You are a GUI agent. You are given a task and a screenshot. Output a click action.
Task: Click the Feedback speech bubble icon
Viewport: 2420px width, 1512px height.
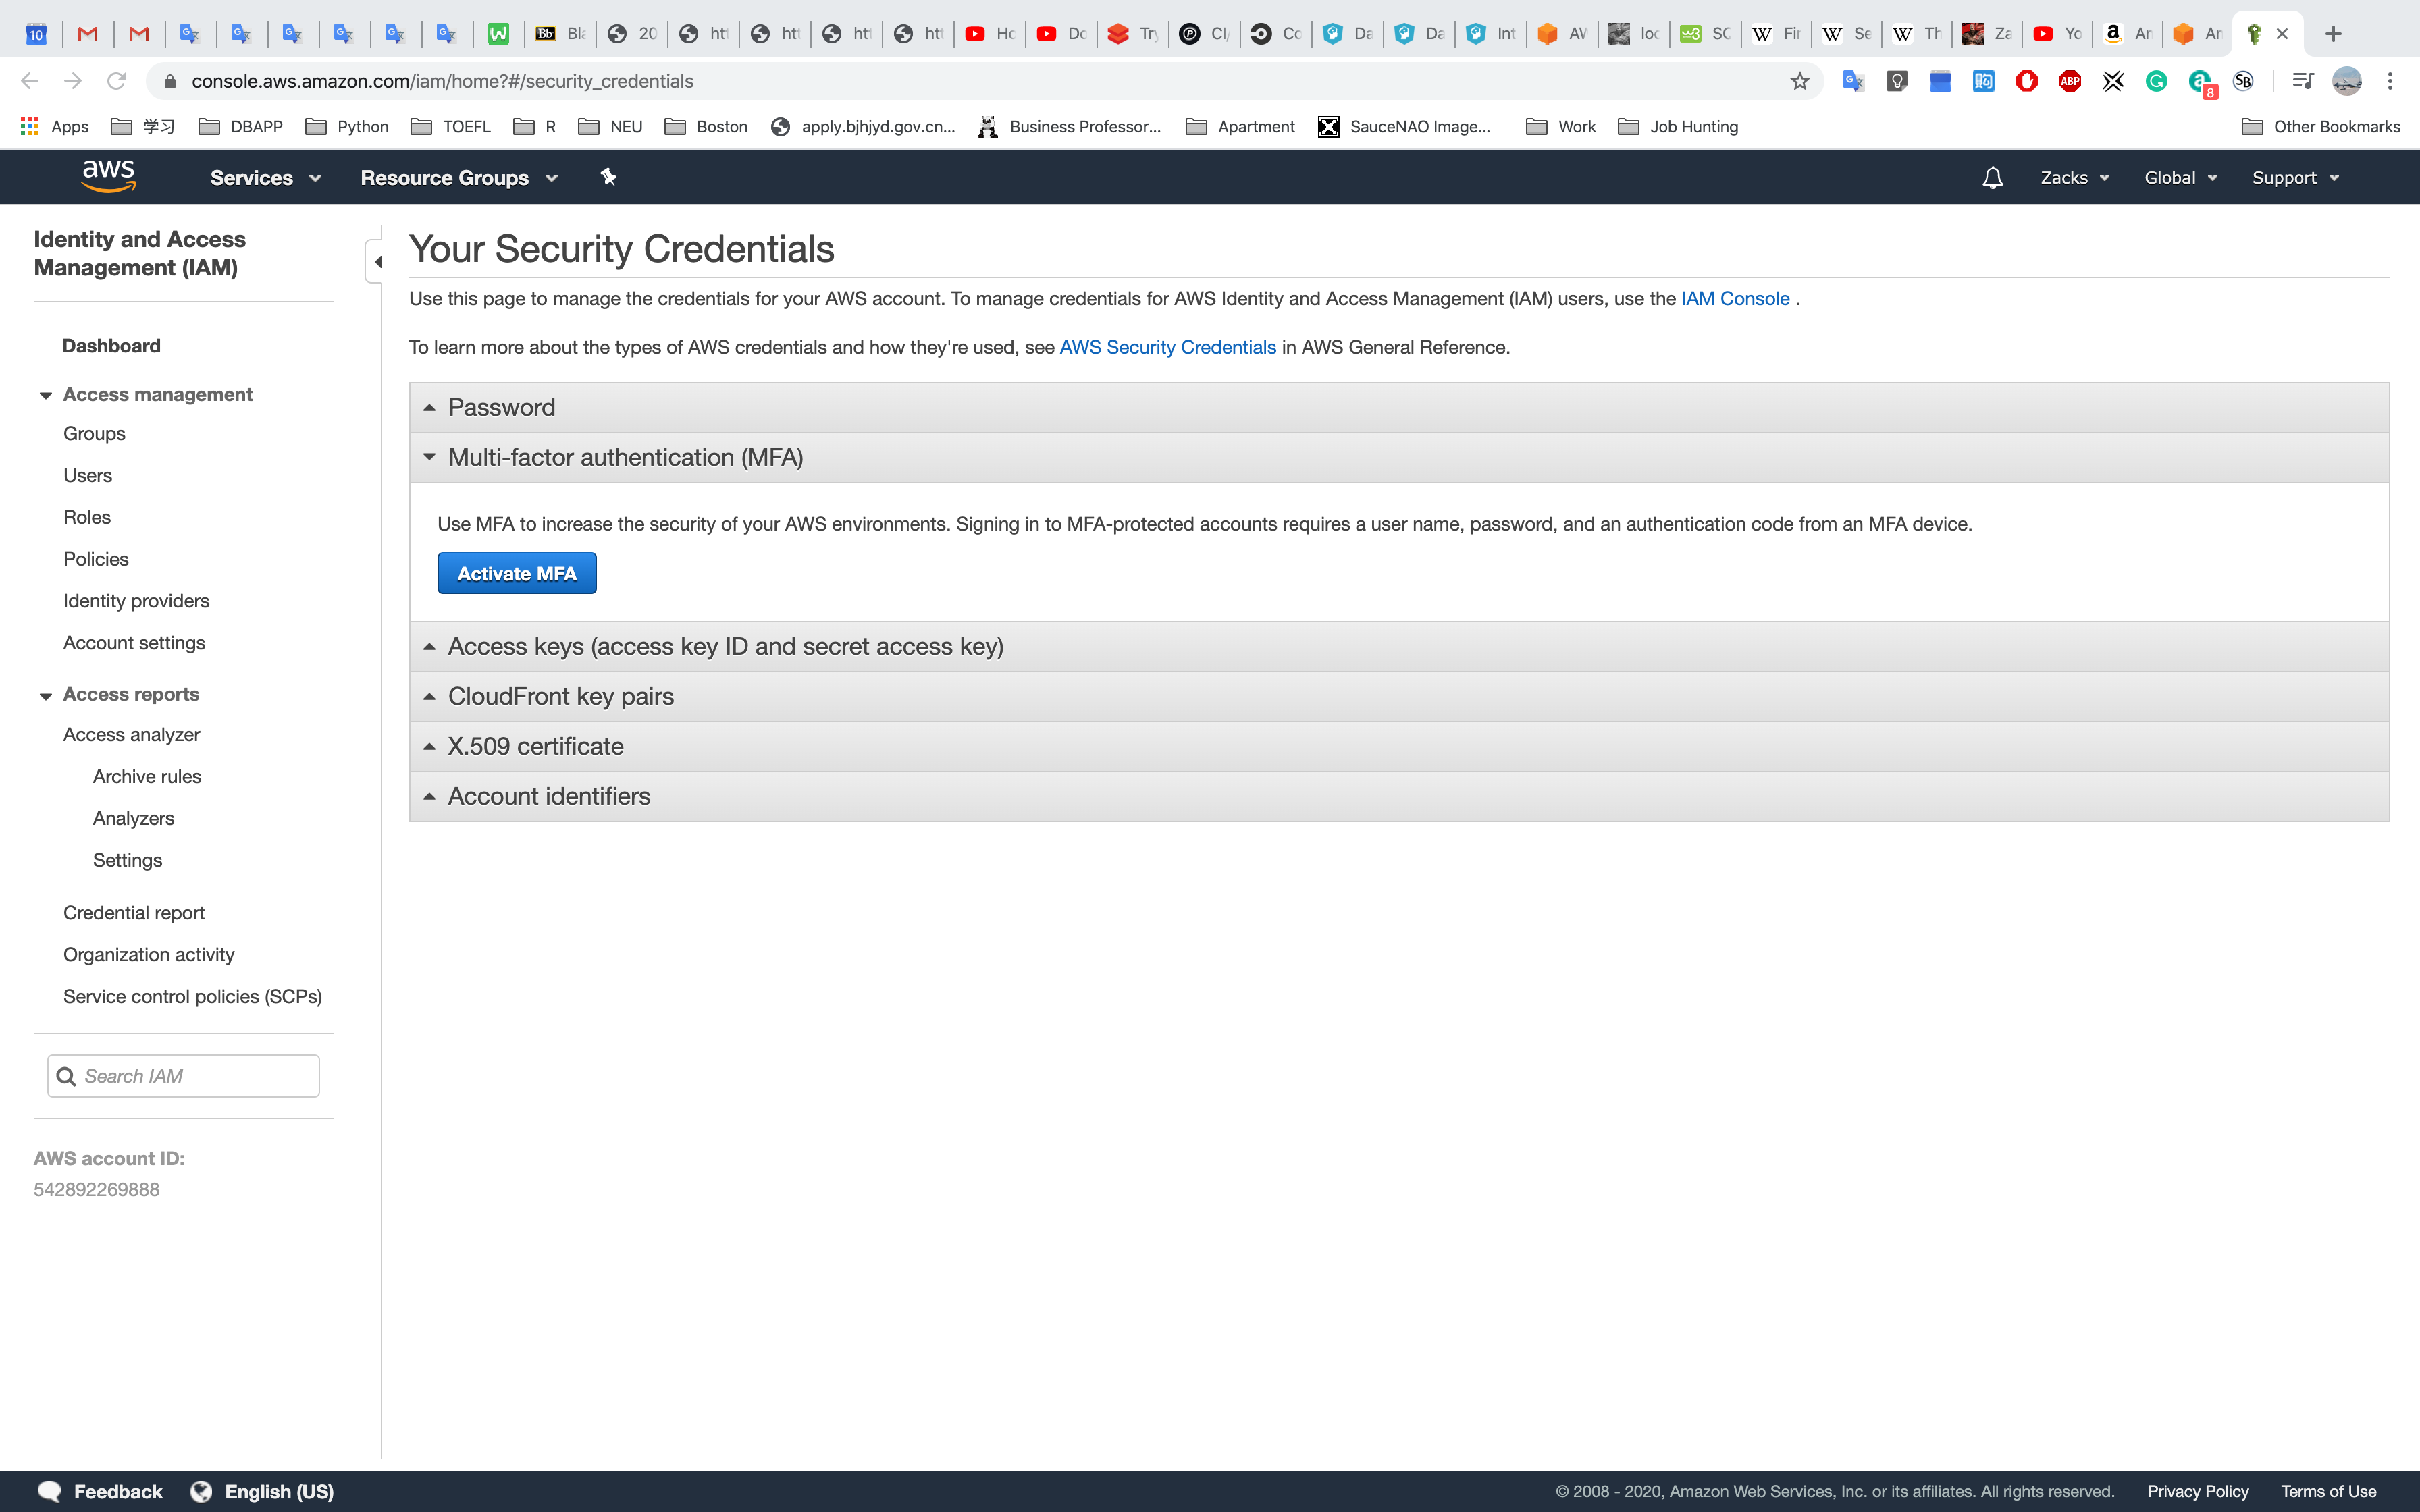click(x=48, y=1491)
